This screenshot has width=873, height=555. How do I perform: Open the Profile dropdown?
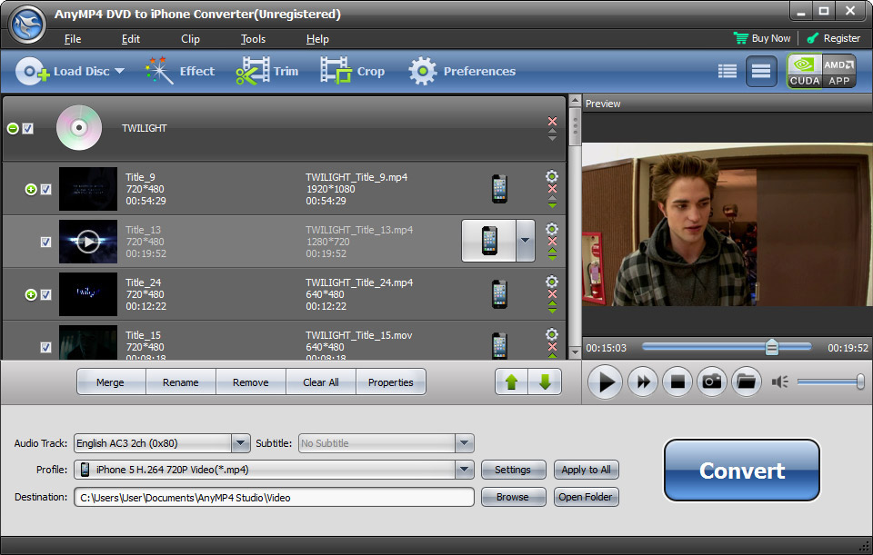464,470
